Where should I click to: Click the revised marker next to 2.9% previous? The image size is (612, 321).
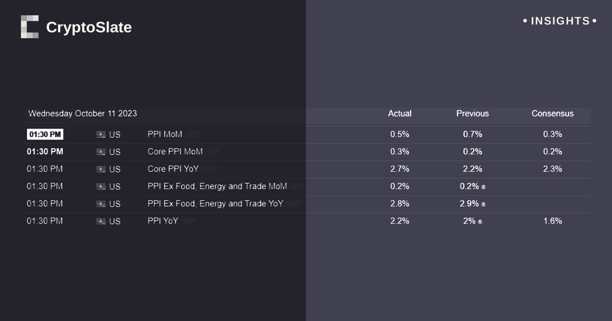pos(483,204)
